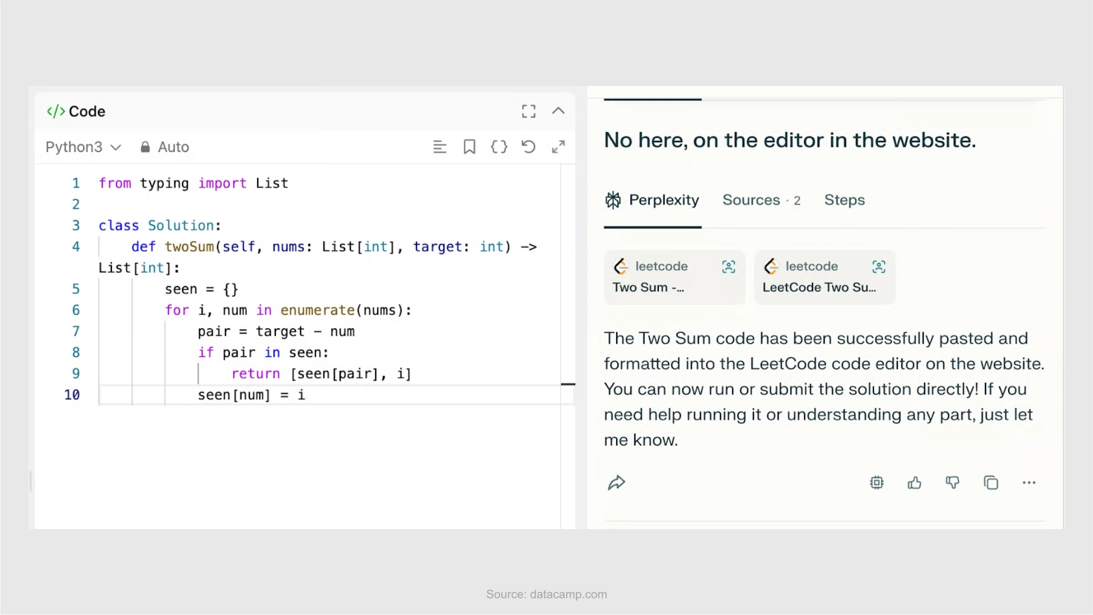Click the curly braces icon

coord(499,147)
